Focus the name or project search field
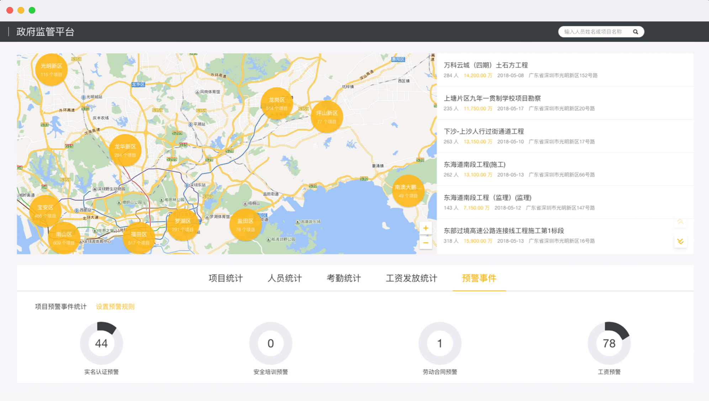Image resolution: width=709 pixels, height=401 pixels. 593,32
